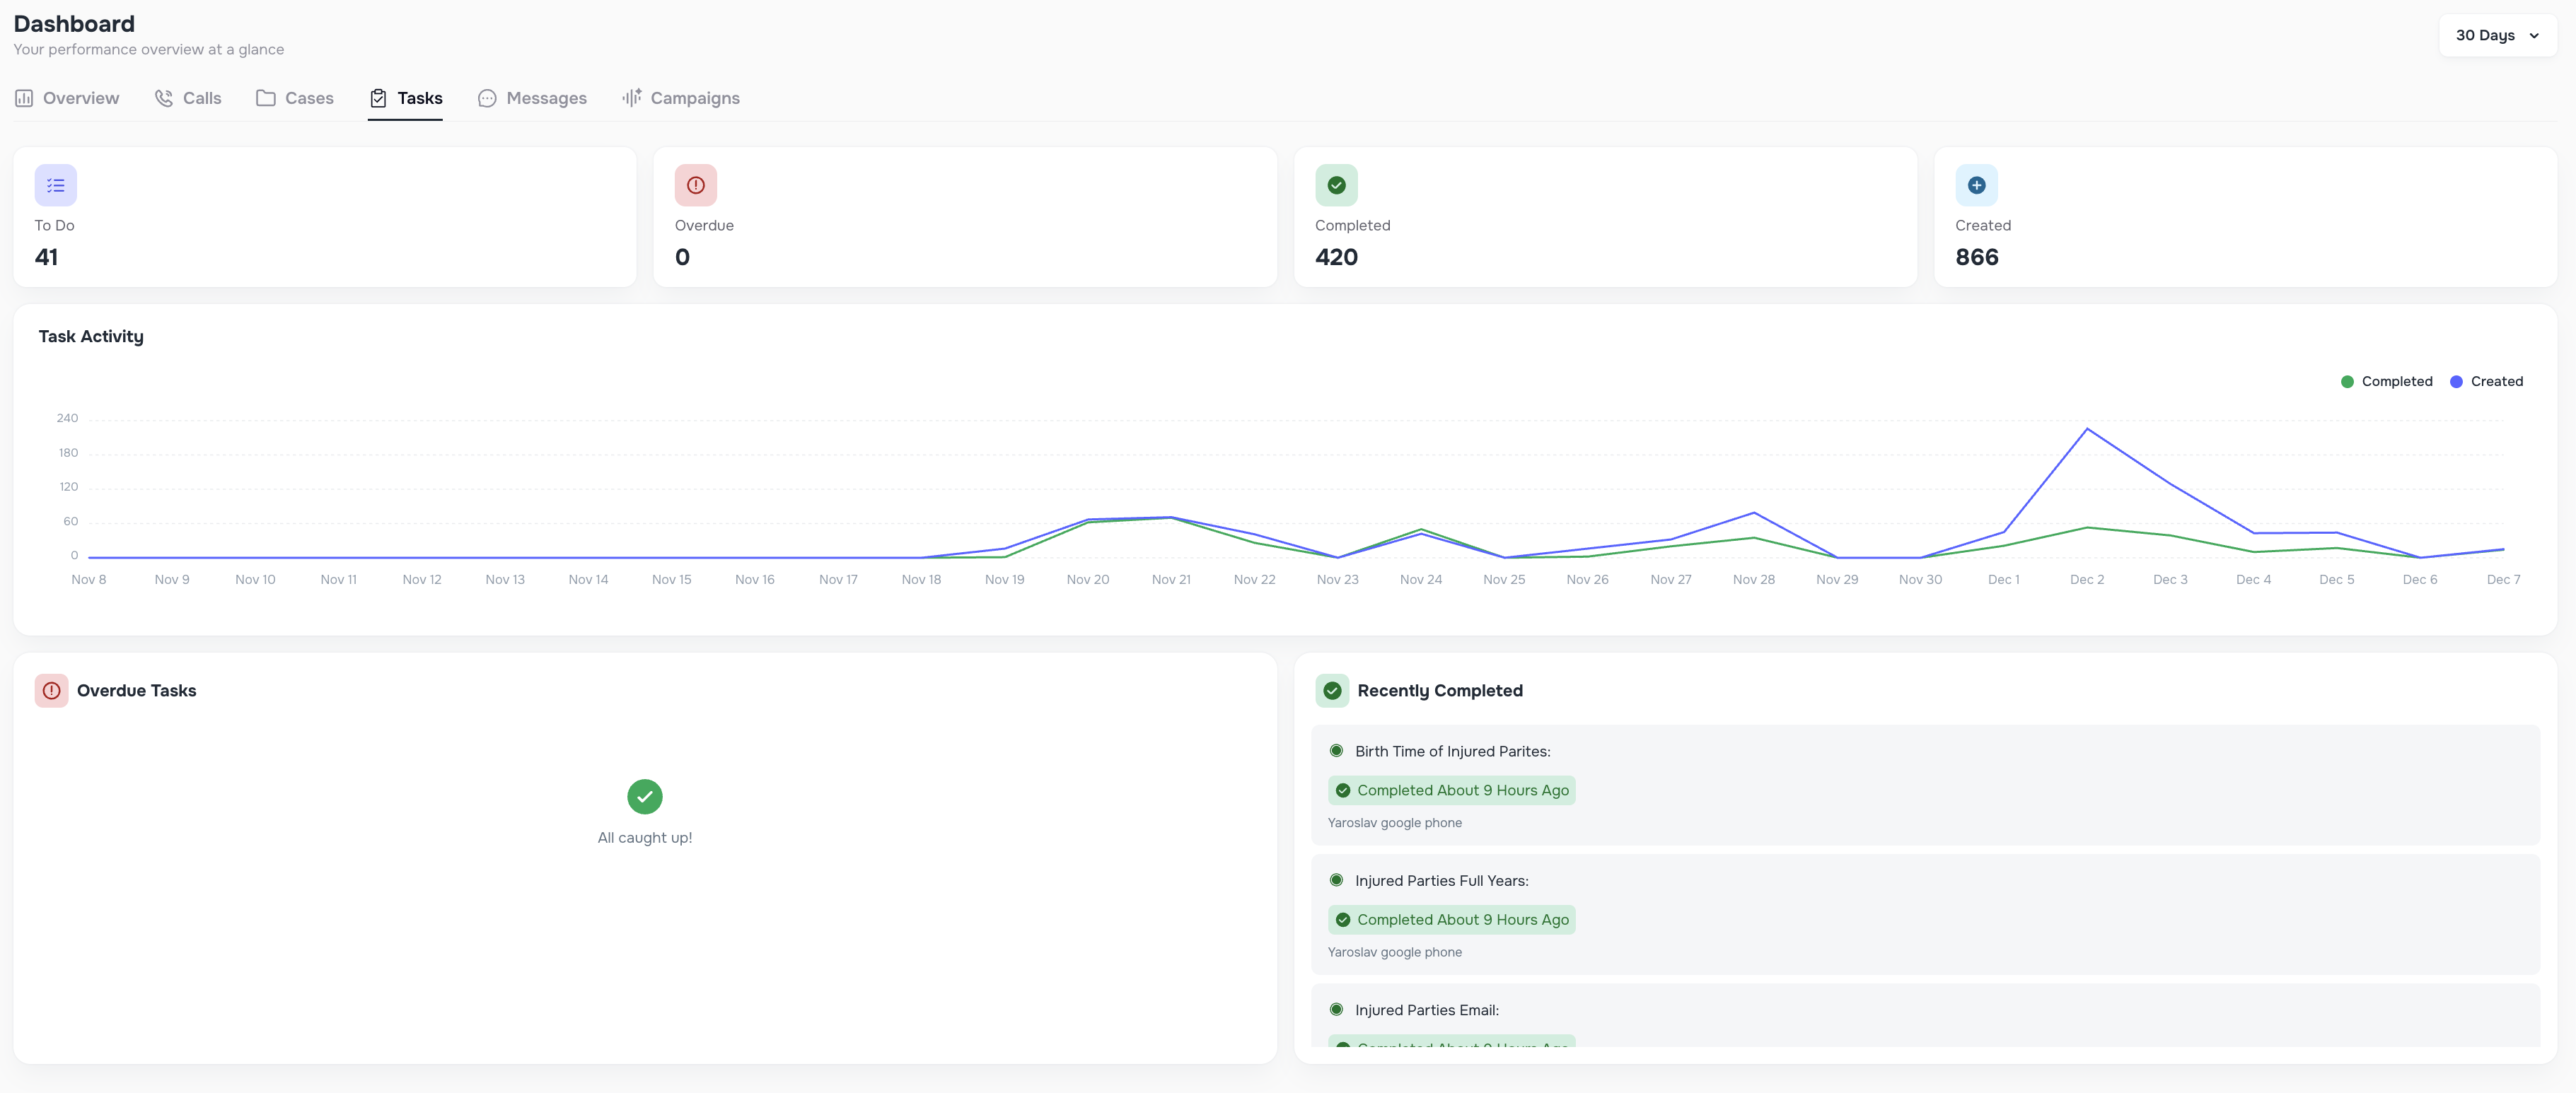The width and height of the screenshot is (2576, 1093).
Task: Toggle the Completed series in the chart legend
Action: (2388, 381)
